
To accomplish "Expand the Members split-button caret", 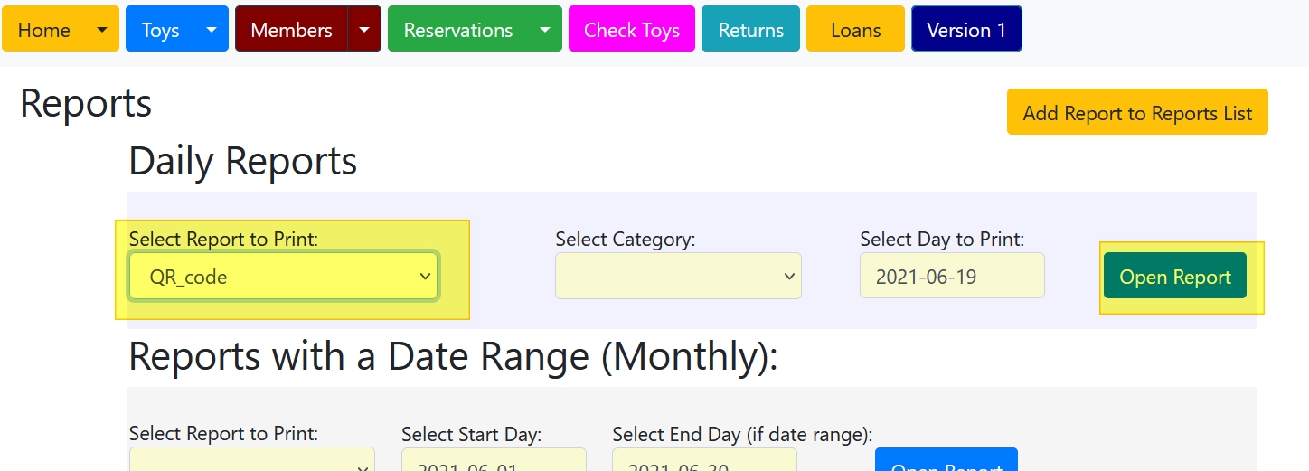I will coord(364,30).
